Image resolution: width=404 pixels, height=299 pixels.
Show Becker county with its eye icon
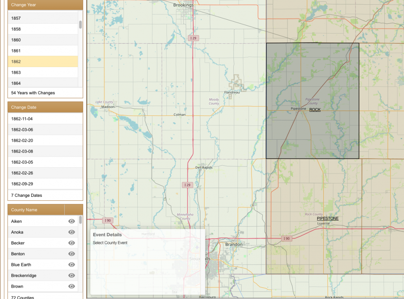point(71,243)
